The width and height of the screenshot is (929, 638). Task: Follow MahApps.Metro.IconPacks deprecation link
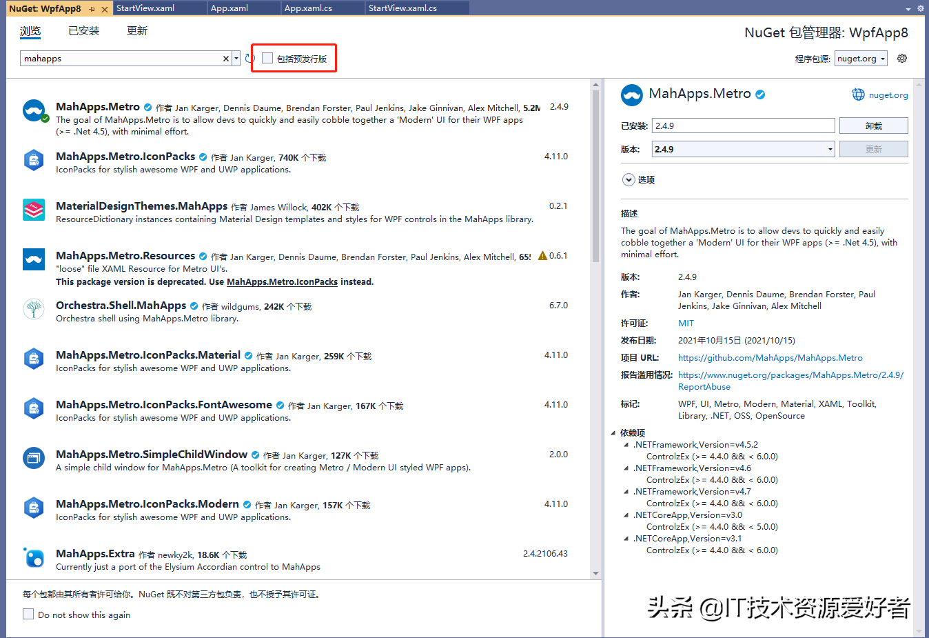pyautogui.click(x=282, y=282)
